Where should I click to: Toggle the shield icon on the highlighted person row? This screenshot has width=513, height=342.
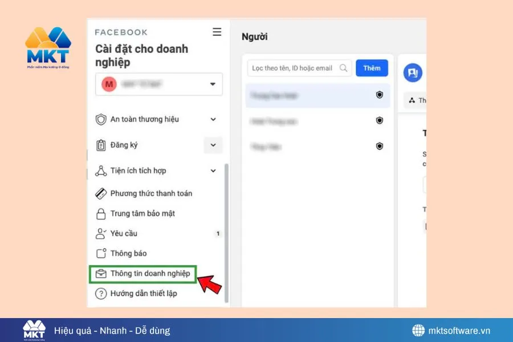coord(380,95)
